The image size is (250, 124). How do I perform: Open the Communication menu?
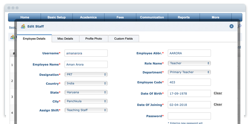pos(152,17)
